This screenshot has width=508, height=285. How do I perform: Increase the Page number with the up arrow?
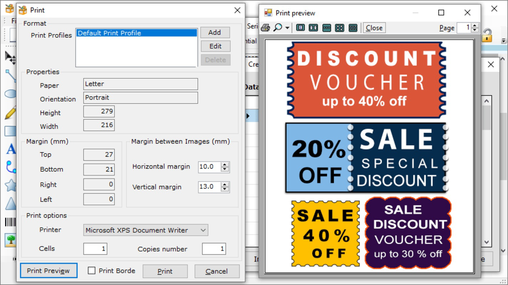(x=474, y=25)
